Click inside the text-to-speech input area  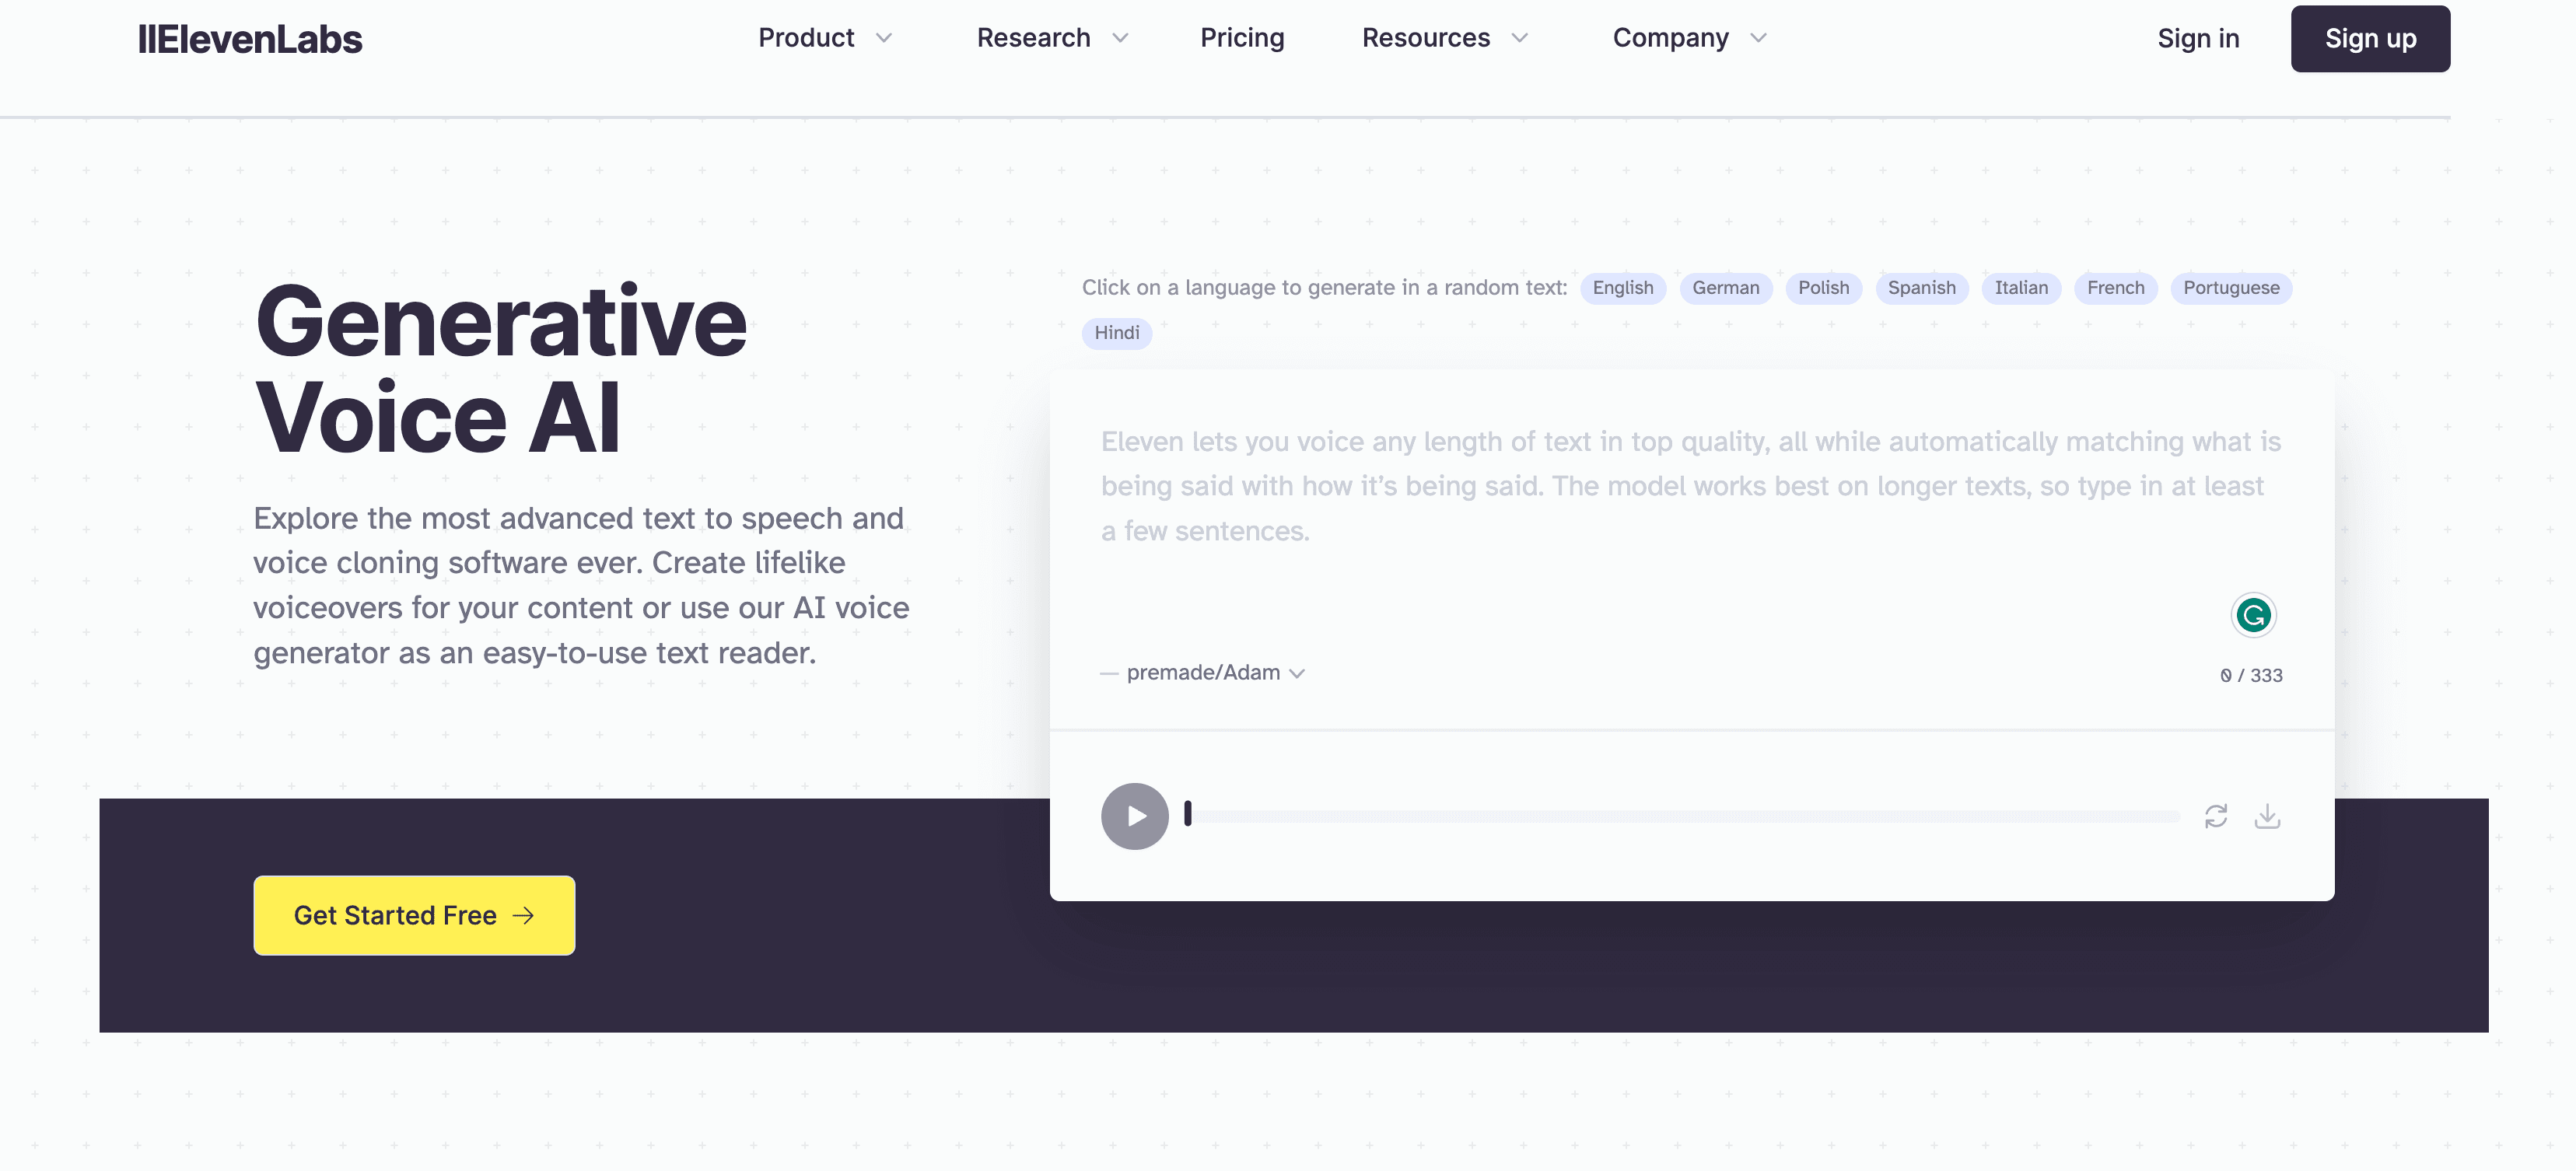click(x=1691, y=510)
